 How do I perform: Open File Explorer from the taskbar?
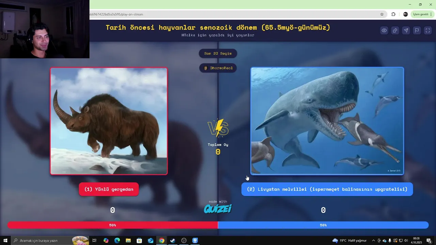click(x=128, y=241)
